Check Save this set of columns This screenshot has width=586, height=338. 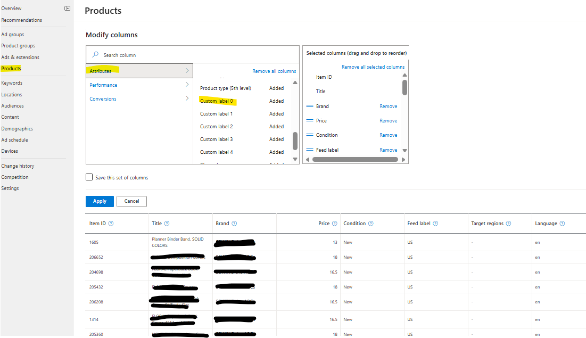[89, 177]
